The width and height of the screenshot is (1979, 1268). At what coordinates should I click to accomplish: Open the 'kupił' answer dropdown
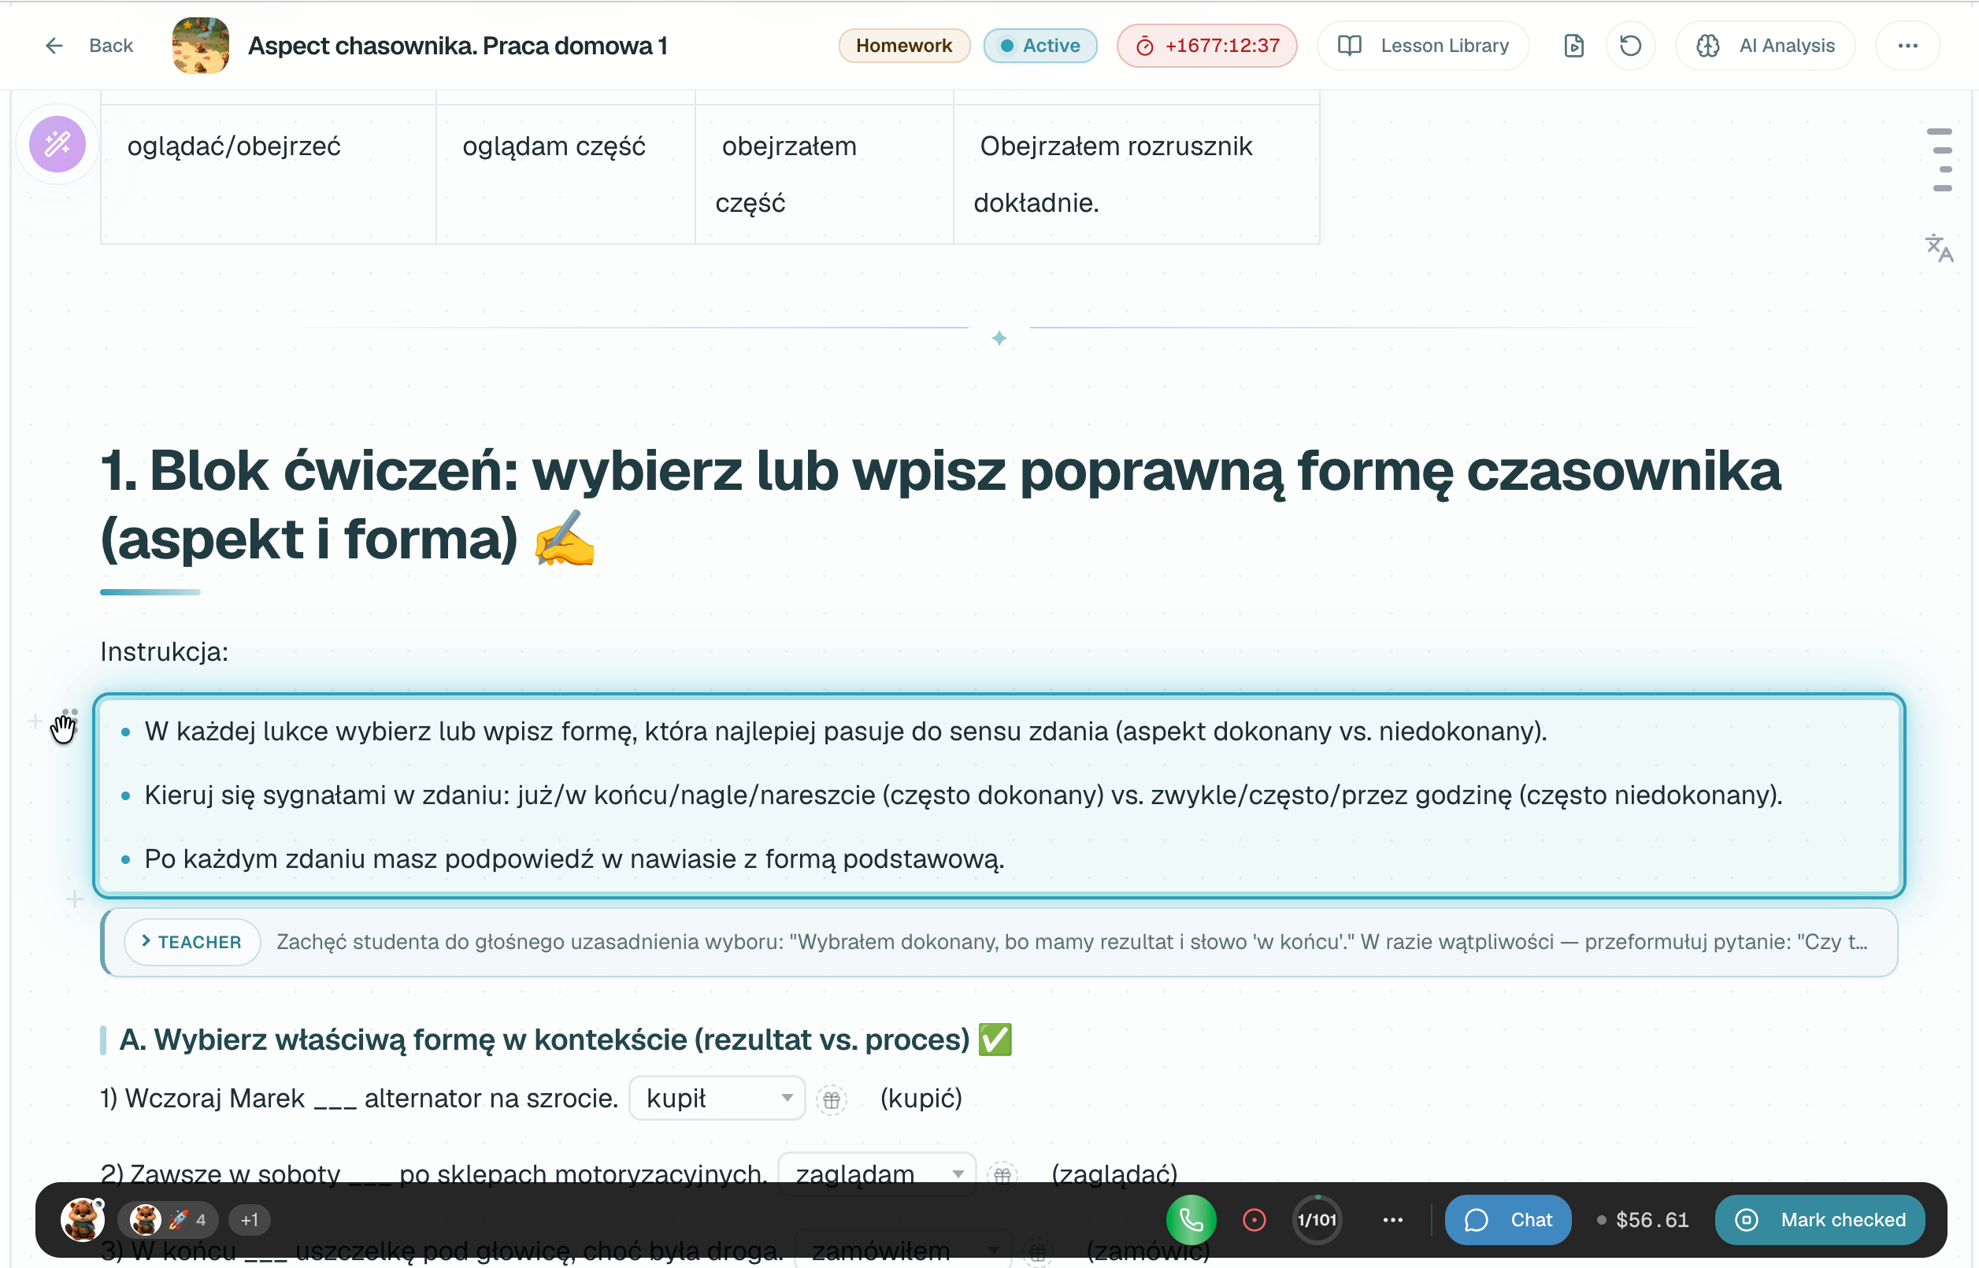(717, 1098)
